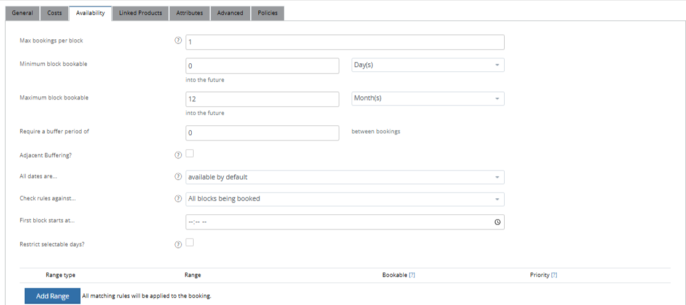Enable the Adjacent Buffering checkbox
This screenshot has height=305, width=686.
[190, 153]
